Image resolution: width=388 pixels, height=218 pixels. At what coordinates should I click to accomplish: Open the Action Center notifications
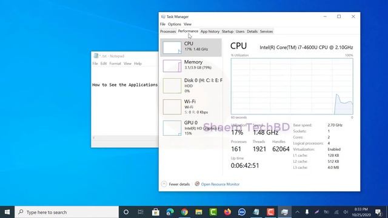coord(378,212)
